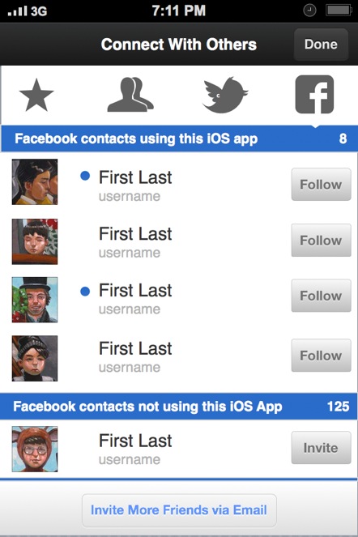Tap Invite More Friends via Email
This screenshot has height=537, width=358.
(179, 510)
